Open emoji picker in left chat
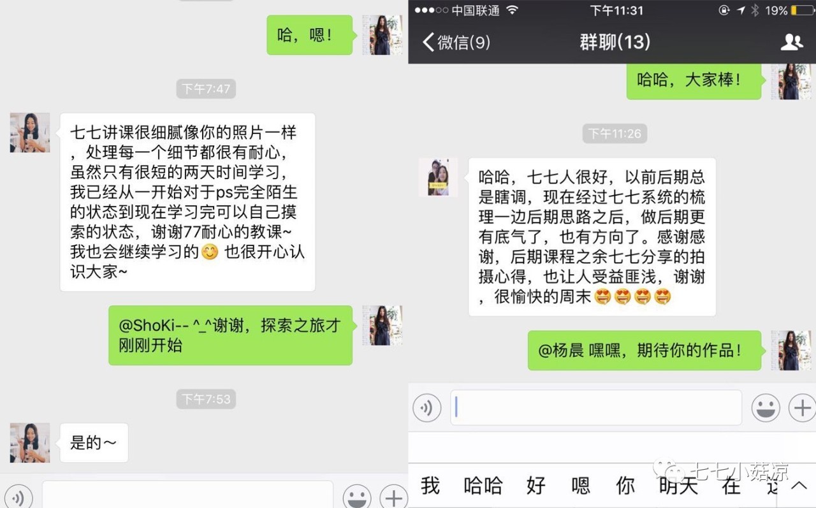Screen dimensions: 816x508 tap(357, 497)
